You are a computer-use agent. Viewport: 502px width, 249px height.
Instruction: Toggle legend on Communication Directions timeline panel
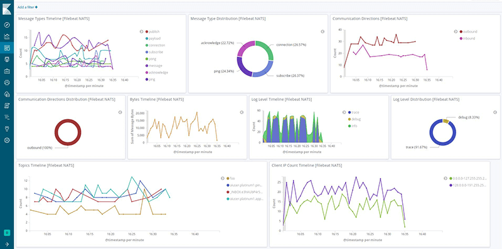click(456, 32)
